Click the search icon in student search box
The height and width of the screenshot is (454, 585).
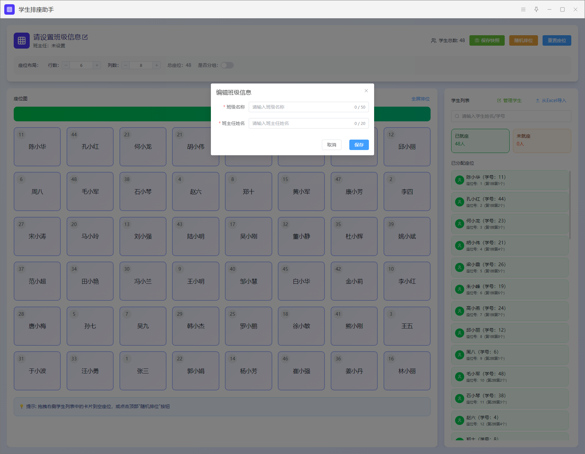(x=457, y=116)
